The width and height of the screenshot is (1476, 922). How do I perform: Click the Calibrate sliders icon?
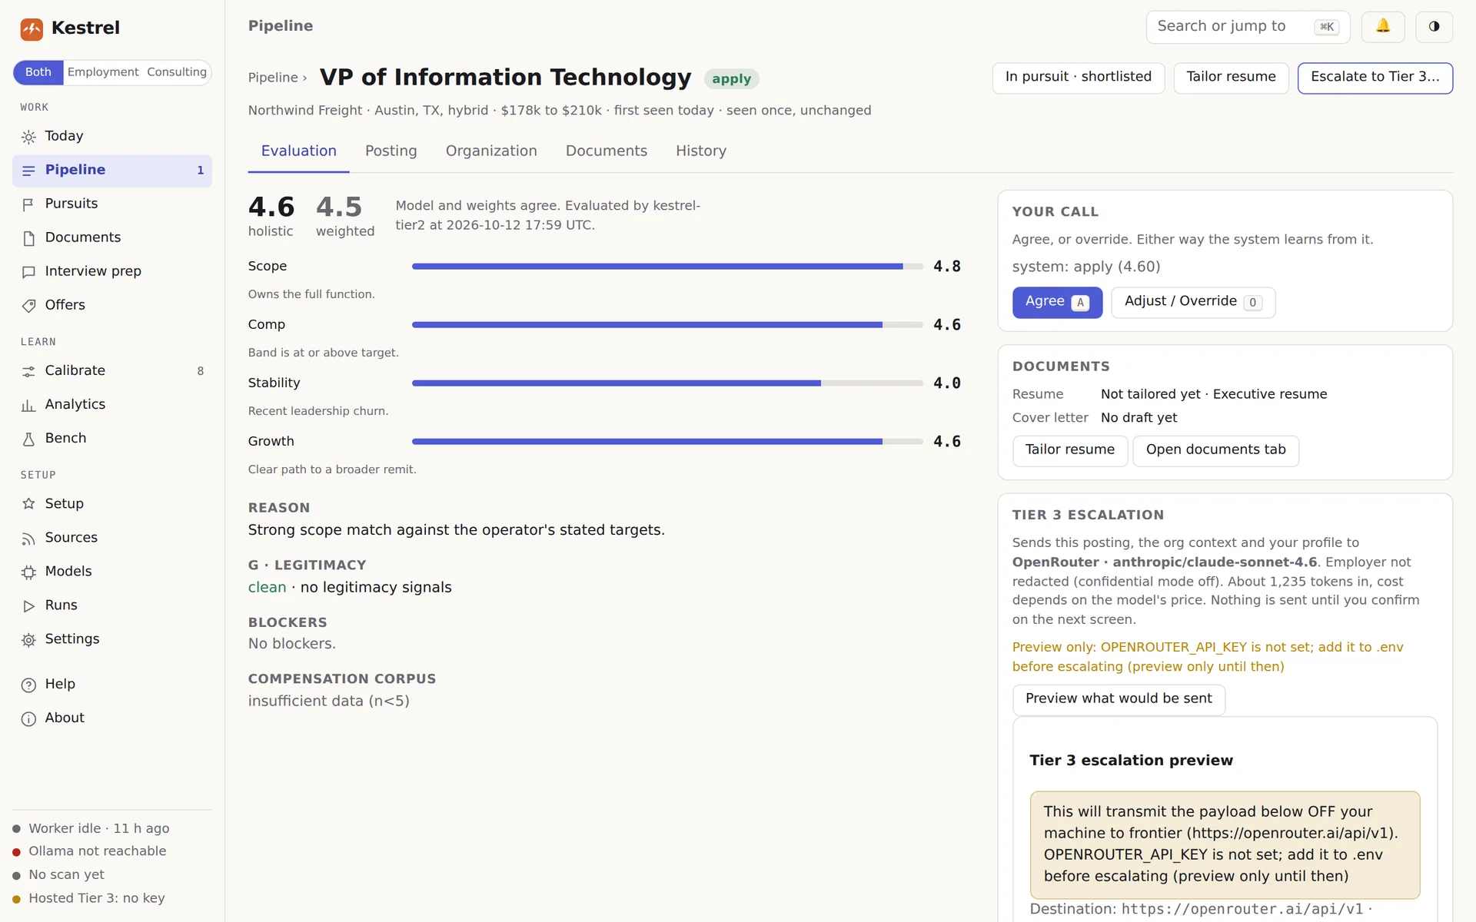point(28,371)
